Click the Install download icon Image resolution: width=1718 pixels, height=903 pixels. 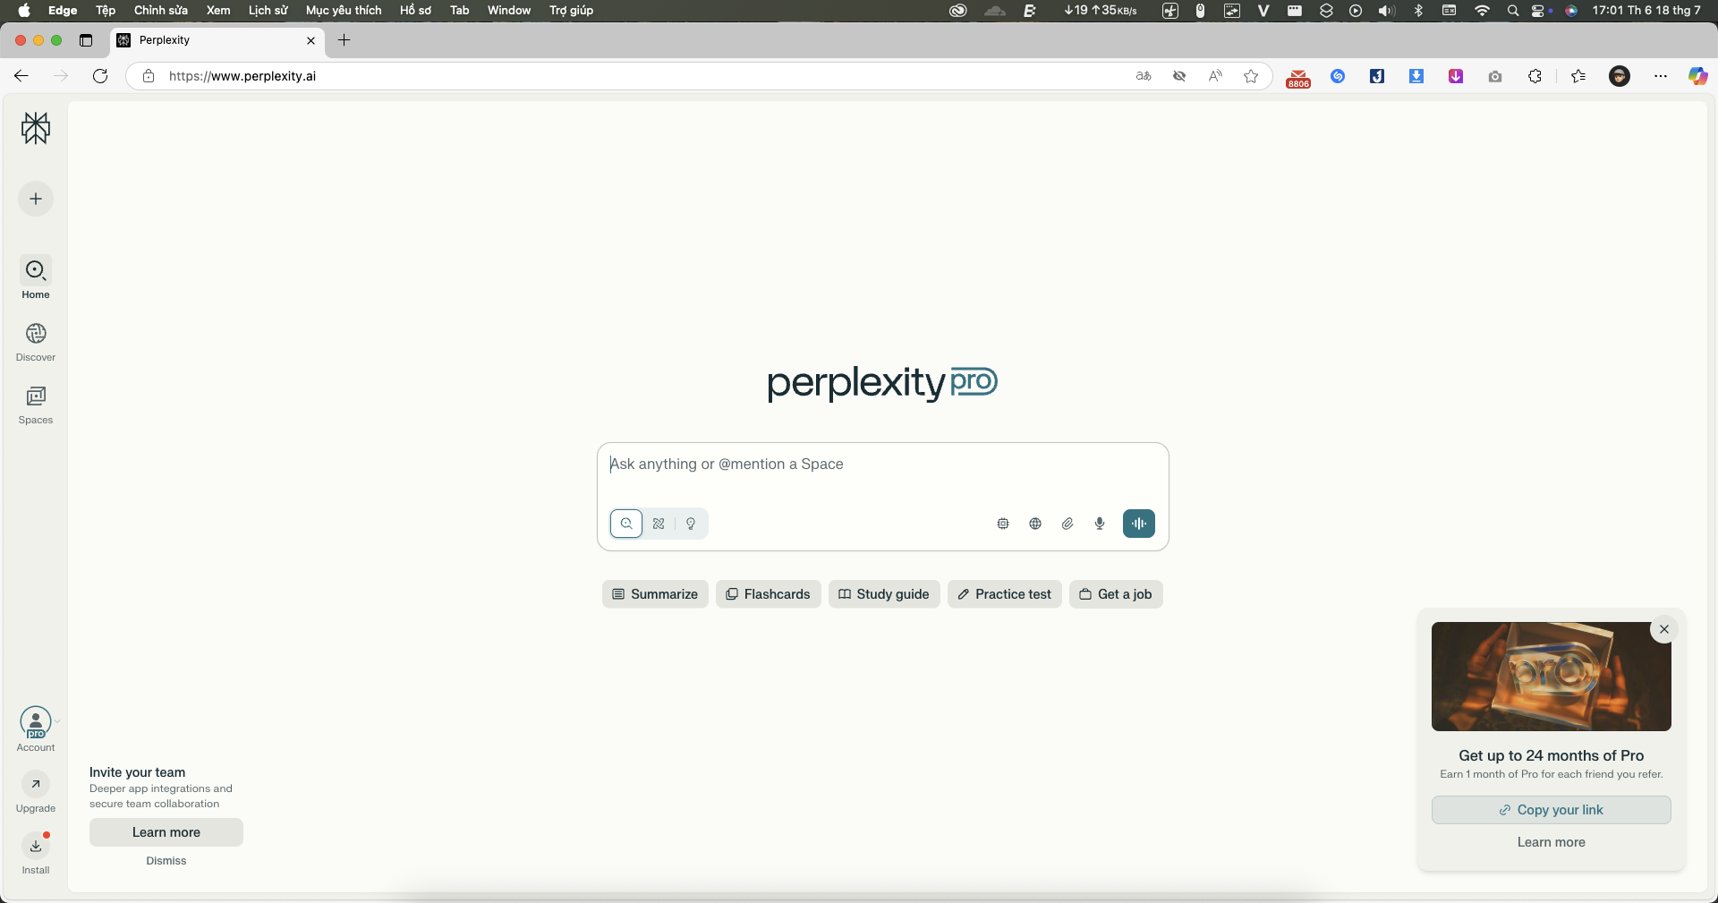pos(36,845)
